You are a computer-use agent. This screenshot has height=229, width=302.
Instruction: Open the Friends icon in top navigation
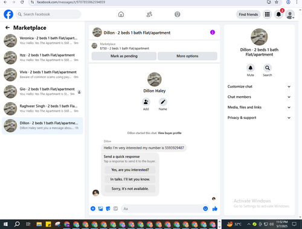click(149, 15)
